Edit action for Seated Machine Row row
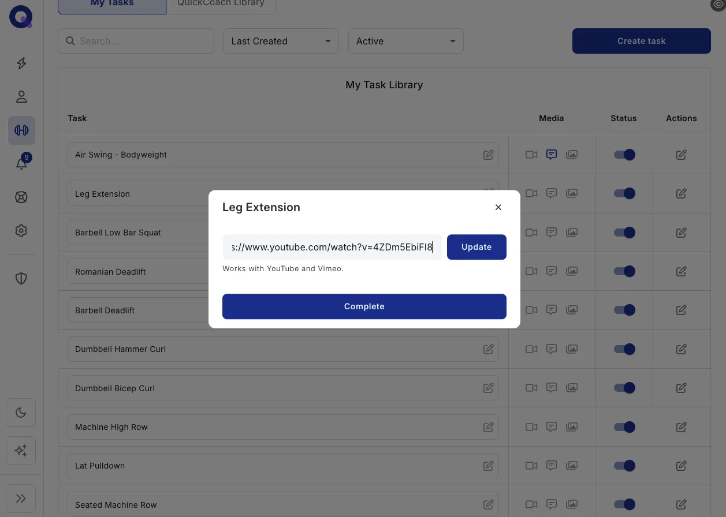The image size is (726, 517). pos(682,504)
